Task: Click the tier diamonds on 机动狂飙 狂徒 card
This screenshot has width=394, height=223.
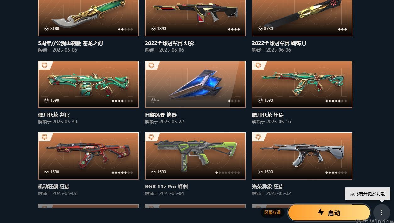Action: click(x=122, y=173)
